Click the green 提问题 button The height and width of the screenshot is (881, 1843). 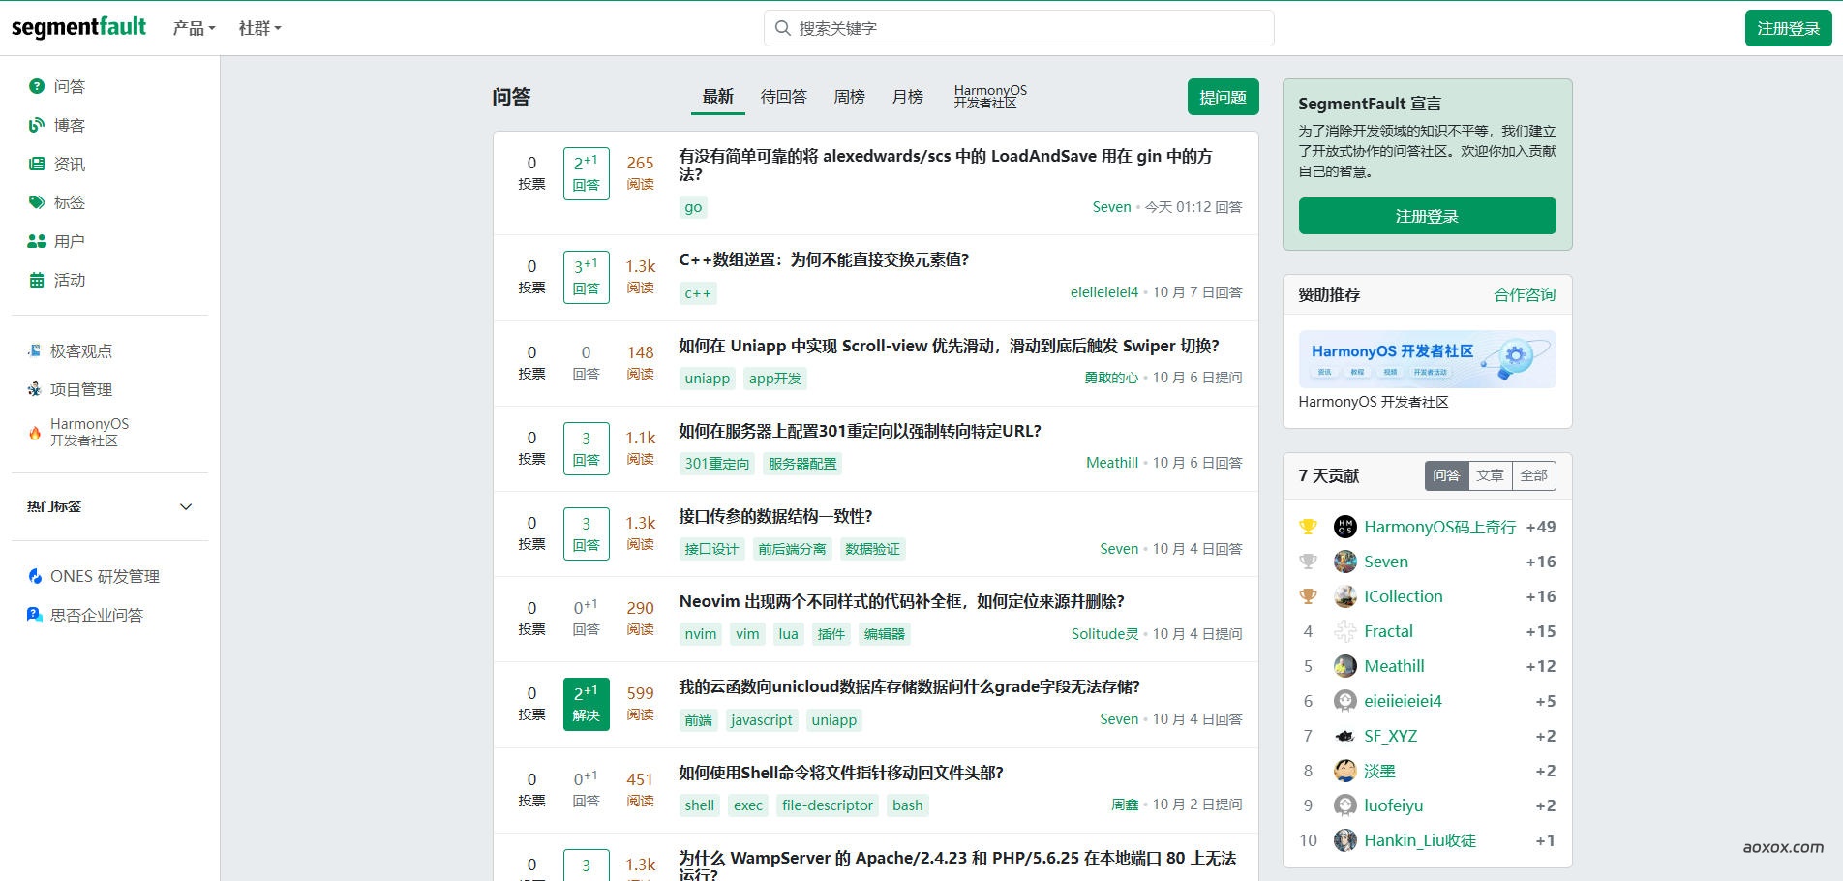(1223, 97)
